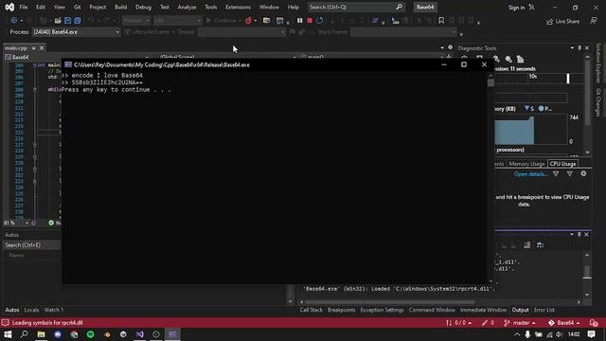
Task: Click the feedback icon beside Live Share
Action: (x=594, y=21)
